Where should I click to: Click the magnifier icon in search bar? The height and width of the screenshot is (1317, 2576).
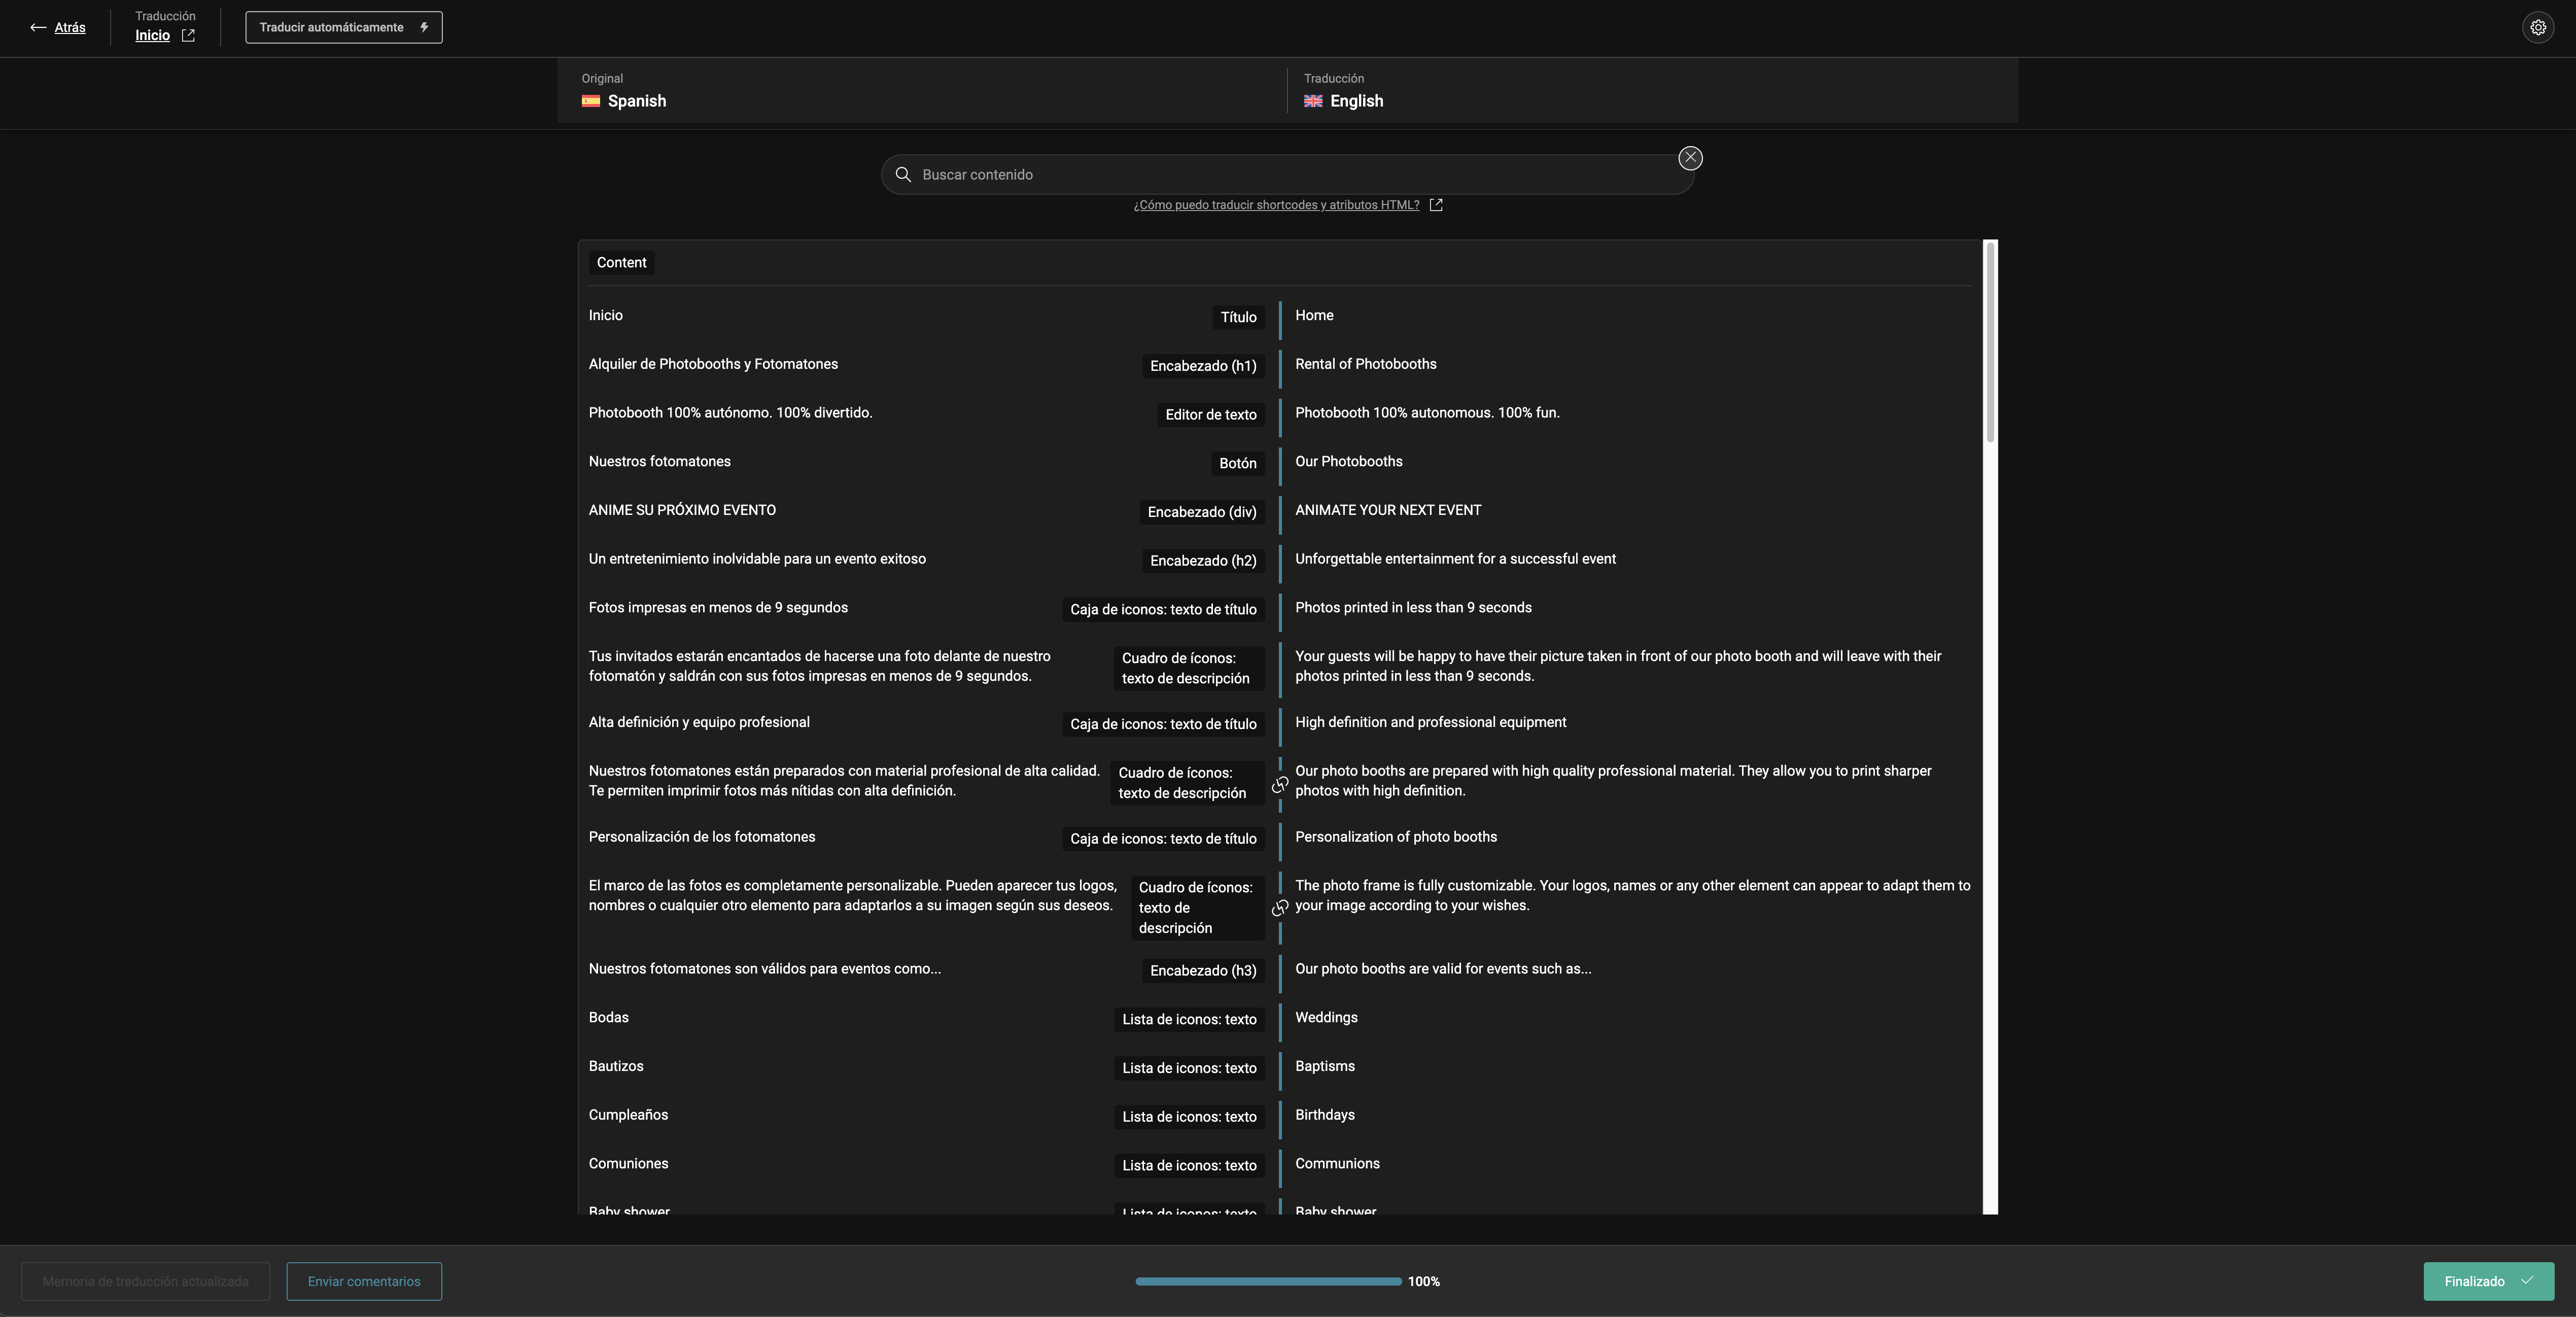pos(903,175)
